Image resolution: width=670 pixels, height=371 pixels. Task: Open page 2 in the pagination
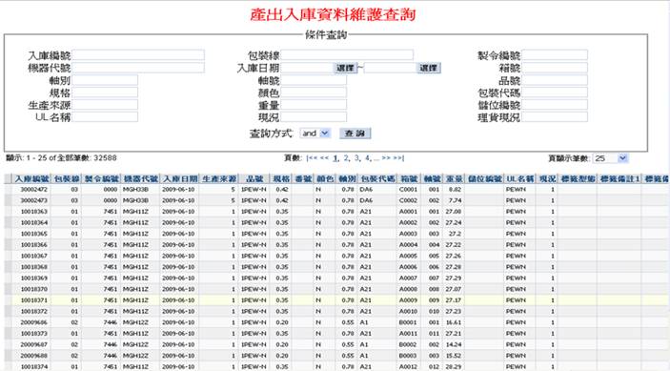tap(346, 158)
